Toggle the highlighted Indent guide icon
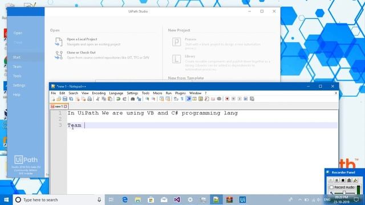Viewport: 365px width, 205px height. point(189,99)
